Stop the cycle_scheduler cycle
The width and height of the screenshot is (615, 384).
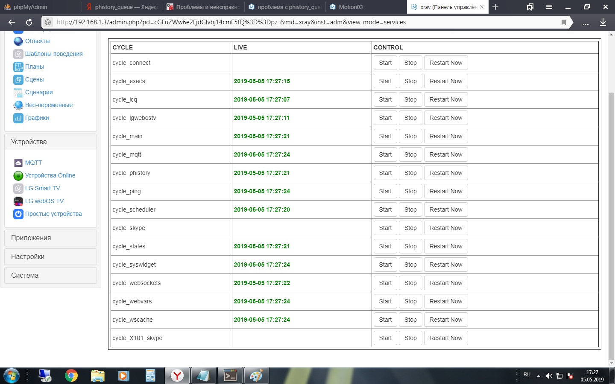click(410, 209)
